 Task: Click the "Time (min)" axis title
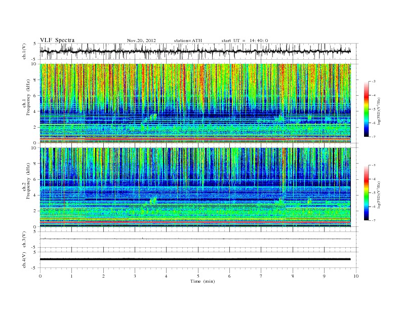coord(203,281)
